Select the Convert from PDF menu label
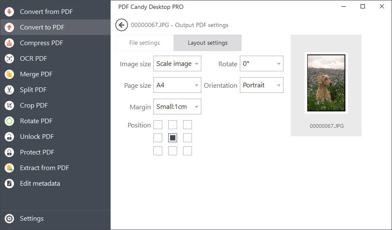This screenshot has width=392, height=230. (x=47, y=12)
